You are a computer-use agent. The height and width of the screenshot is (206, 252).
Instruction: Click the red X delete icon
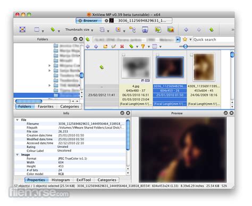click(122, 46)
